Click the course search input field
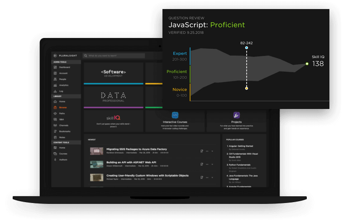The image size is (343, 222). coord(115,56)
